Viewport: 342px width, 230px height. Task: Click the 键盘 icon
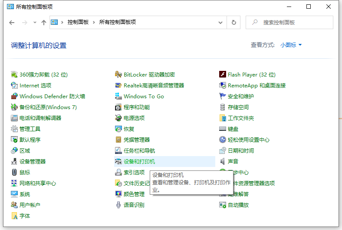click(x=223, y=129)
